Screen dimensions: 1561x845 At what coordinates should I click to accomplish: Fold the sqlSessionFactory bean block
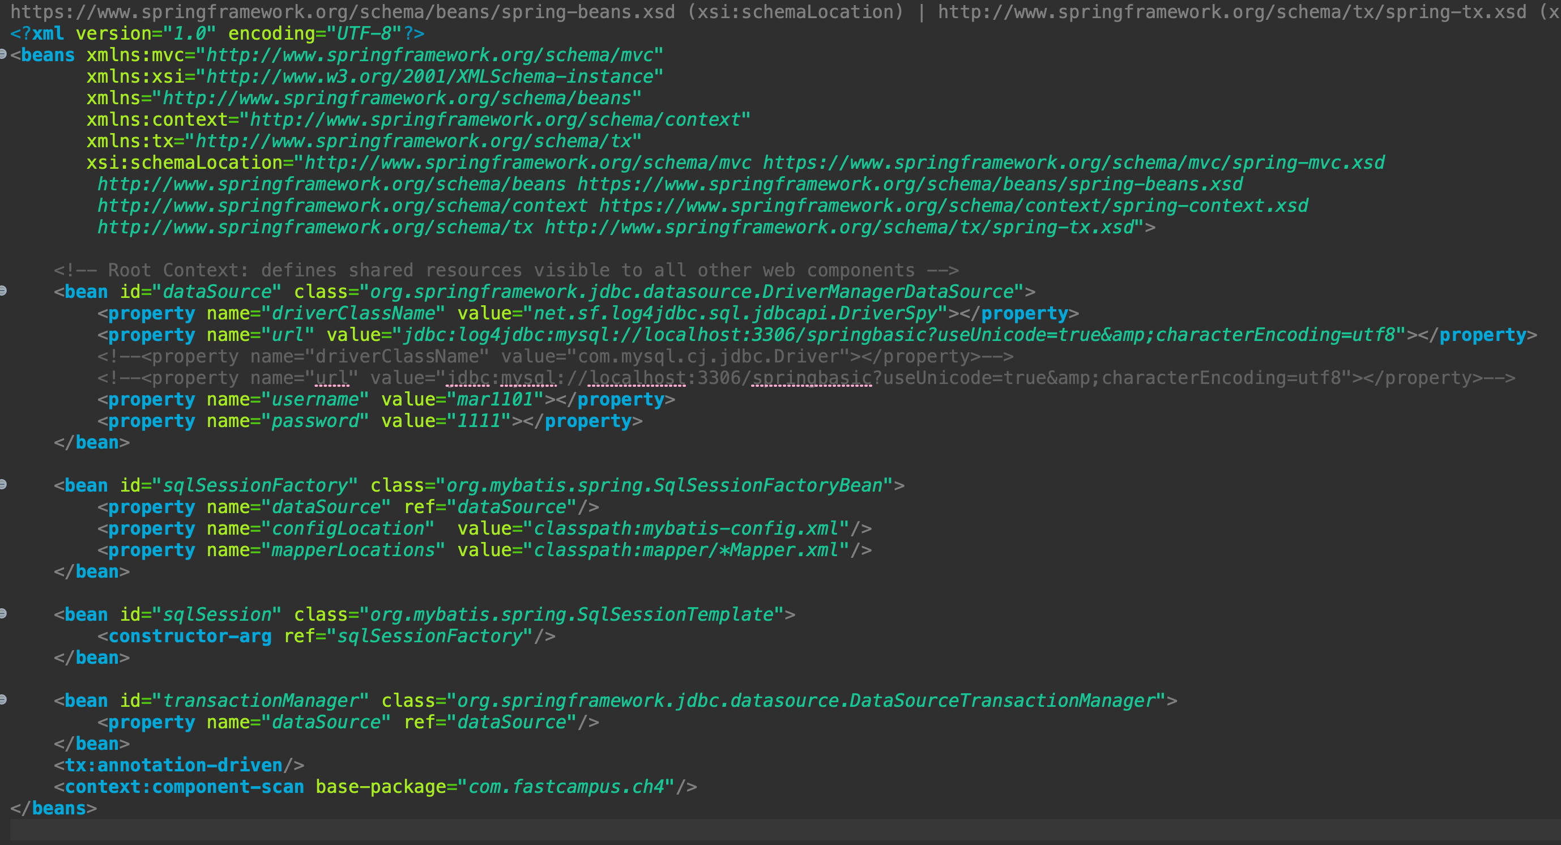point(3,485)
